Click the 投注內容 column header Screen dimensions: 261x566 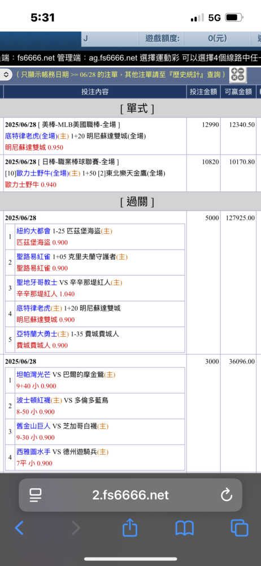95,92
